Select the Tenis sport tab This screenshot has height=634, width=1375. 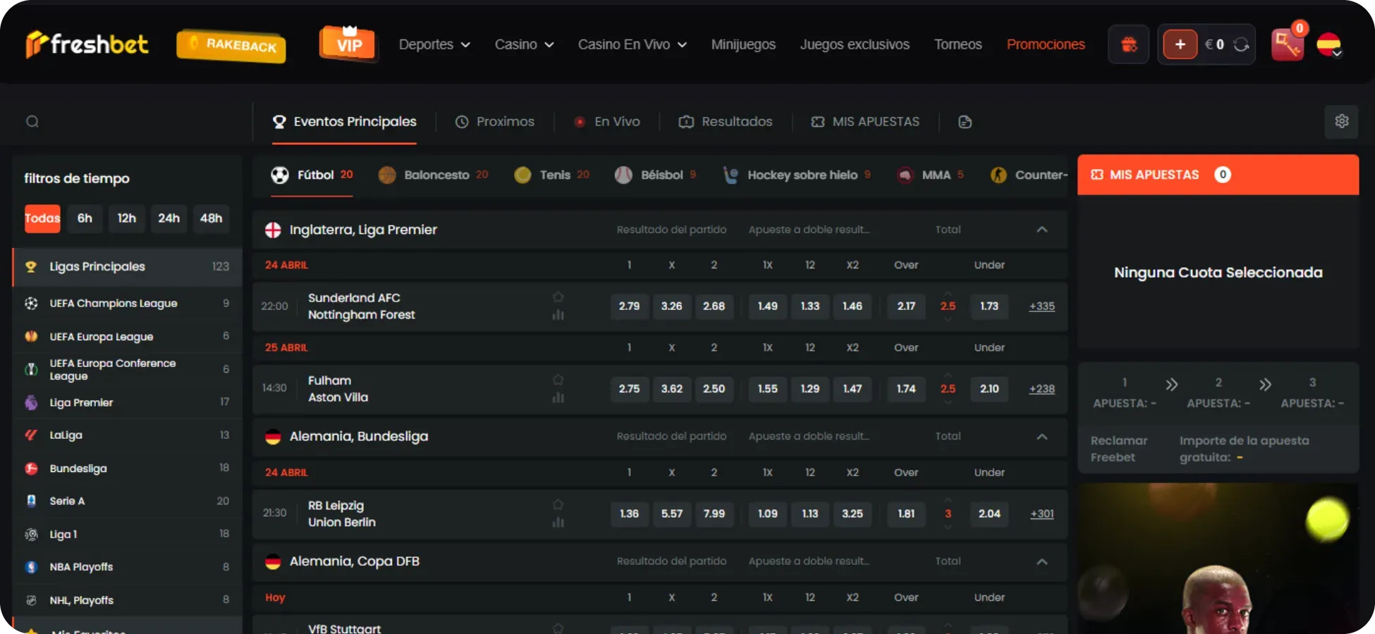click(552, 175)
